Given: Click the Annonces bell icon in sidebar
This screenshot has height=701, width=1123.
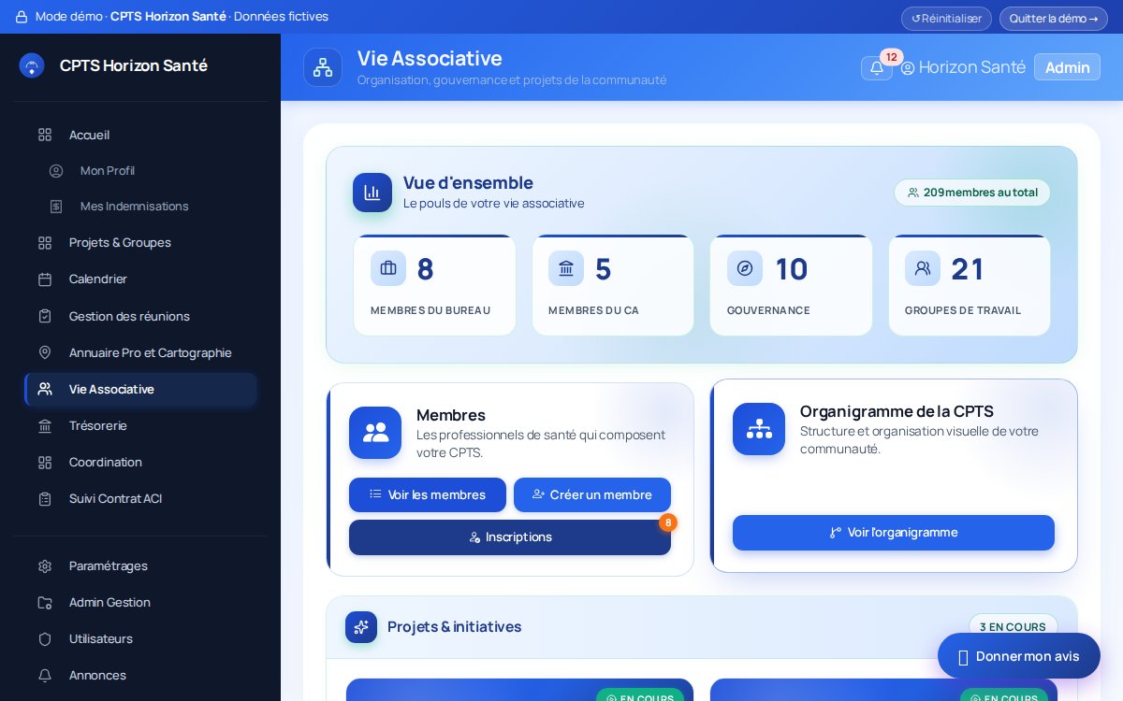Looking at the screenshot, I should coord(45,676).
